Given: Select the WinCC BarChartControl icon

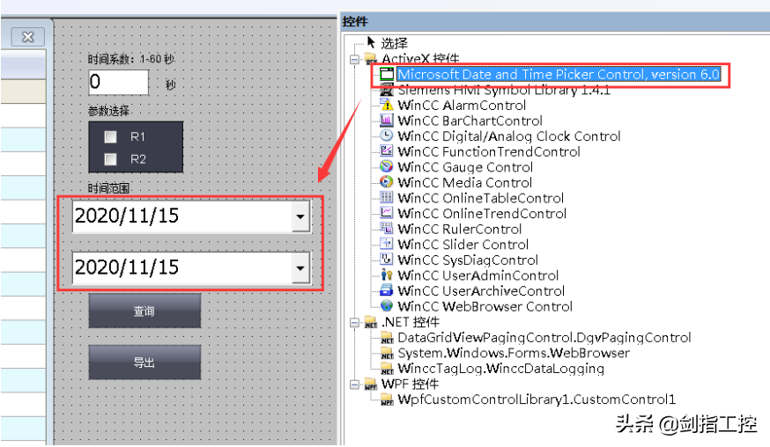Looking at the screenshot, I should (x=386, y=121).
